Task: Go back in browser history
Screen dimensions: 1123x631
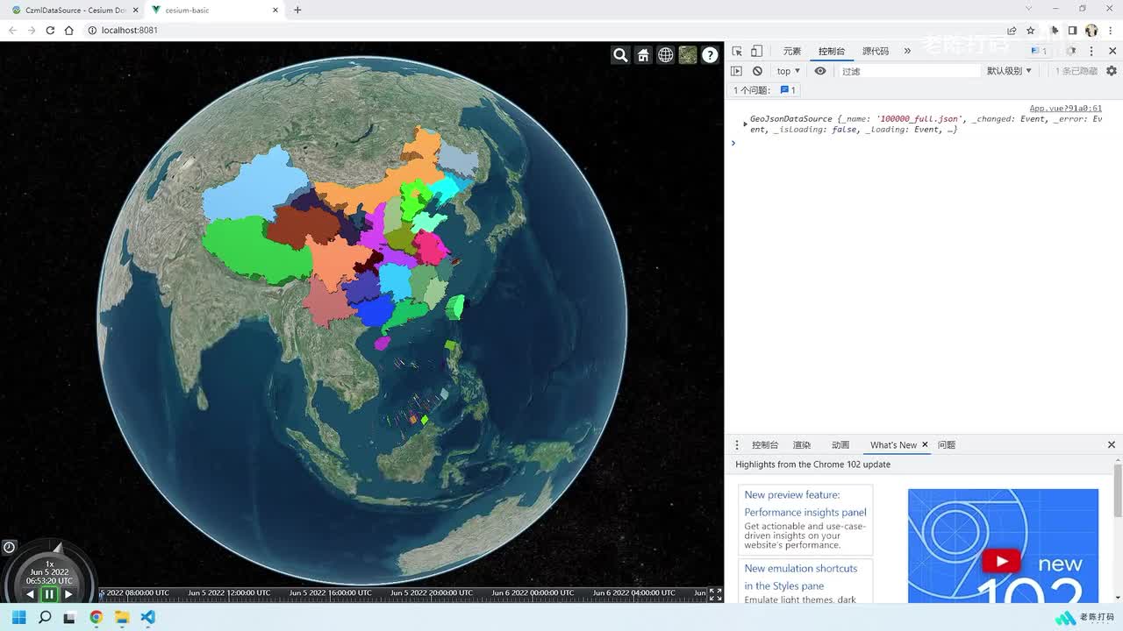Action: [x=12, y=30]
